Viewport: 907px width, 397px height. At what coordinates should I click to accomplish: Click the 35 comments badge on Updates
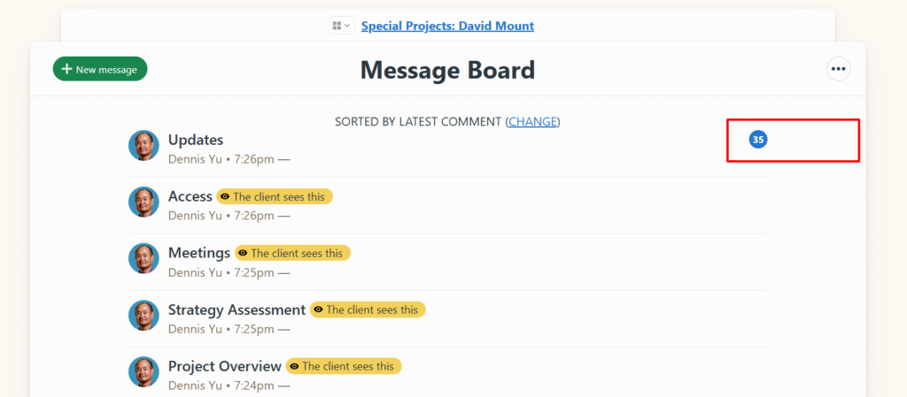pos(757,140)
